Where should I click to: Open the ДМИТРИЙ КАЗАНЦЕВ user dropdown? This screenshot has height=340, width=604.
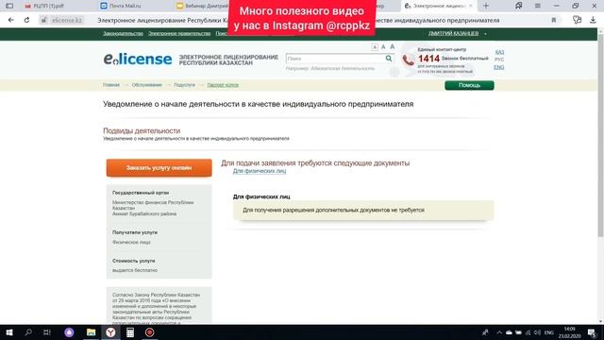tap(457, 34)
